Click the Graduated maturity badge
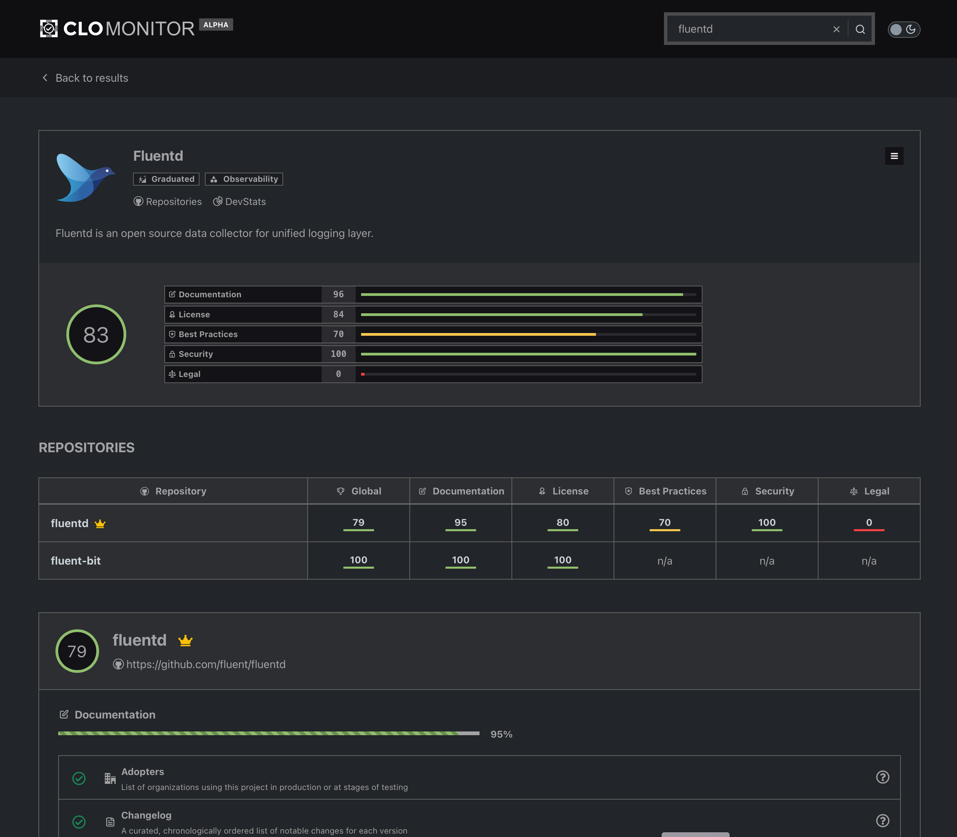The image size is (957, 837). click(x=166, y=179)
